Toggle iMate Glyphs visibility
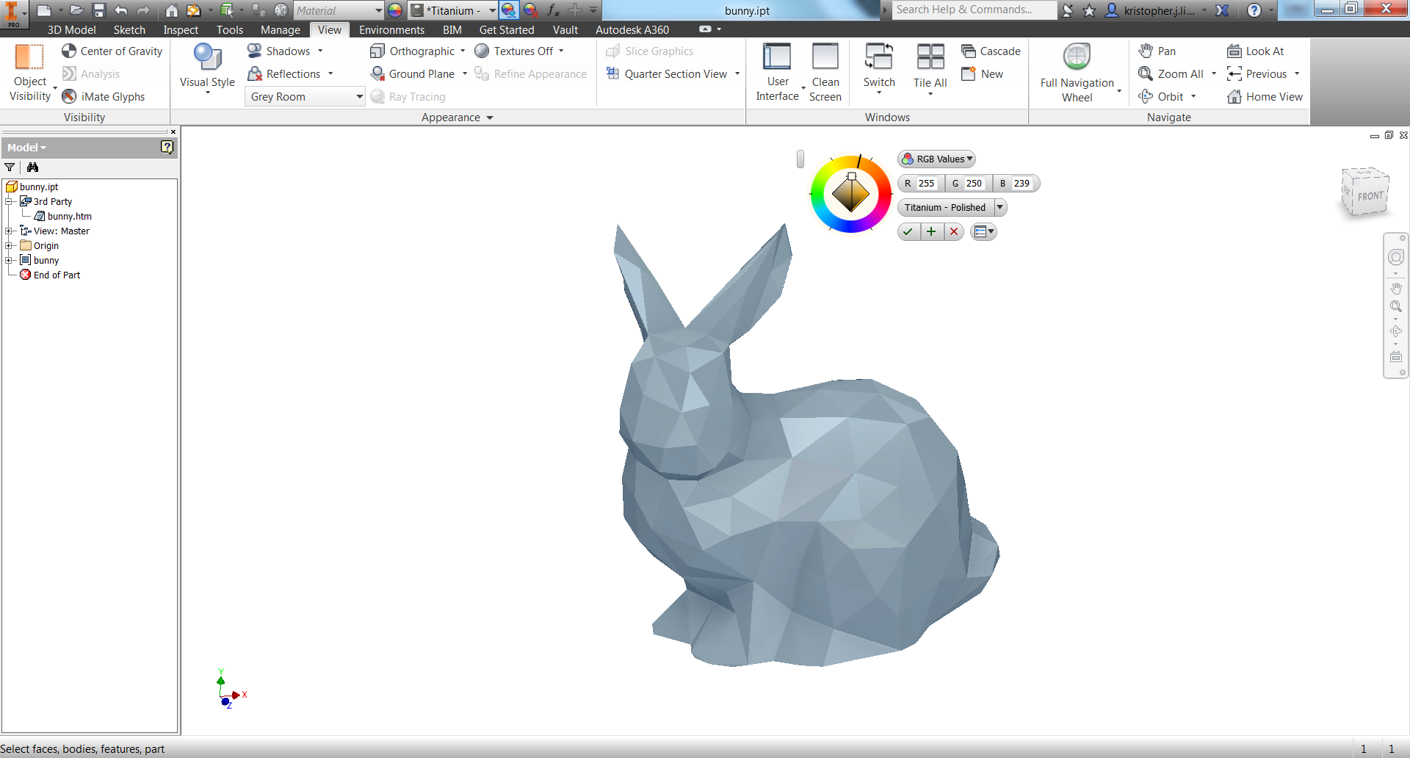 click(104, 96)
